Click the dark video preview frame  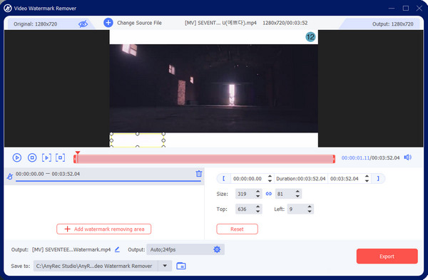[214, 88]
